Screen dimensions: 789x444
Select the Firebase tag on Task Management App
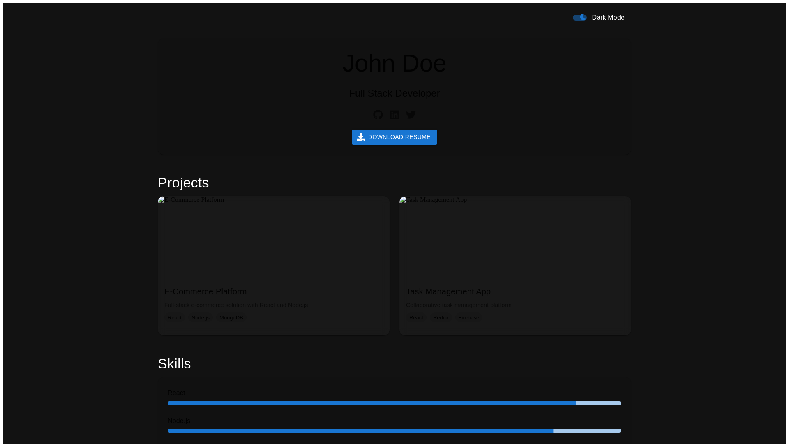coord(468,317)
